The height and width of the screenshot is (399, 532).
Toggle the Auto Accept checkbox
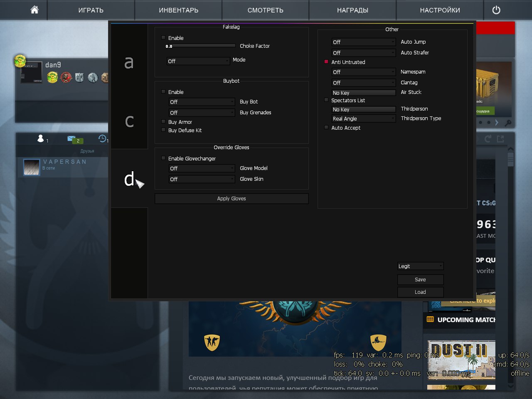[x=326, y=127]
